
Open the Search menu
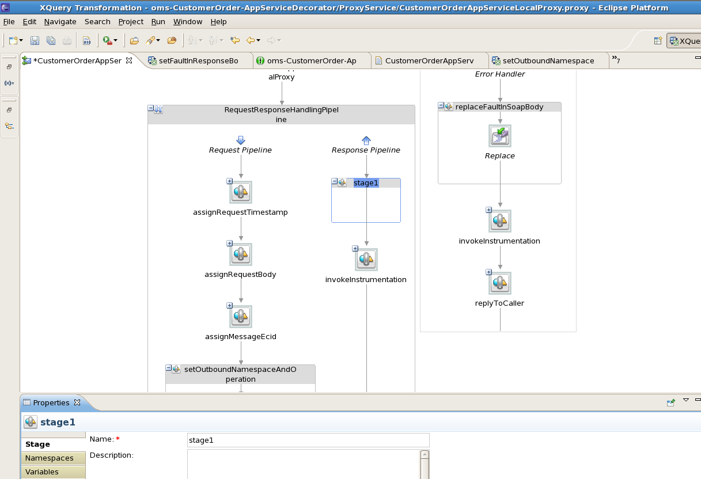tap(97, 21)
